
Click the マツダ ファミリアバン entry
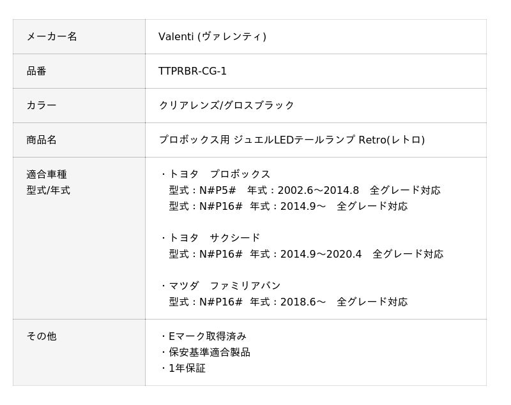[220, 286]
